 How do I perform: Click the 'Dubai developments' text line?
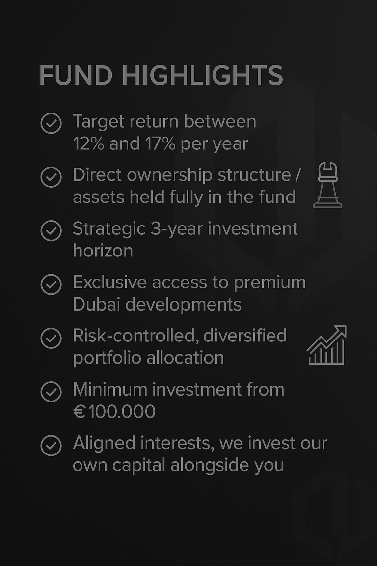click(x=157, y=305)
